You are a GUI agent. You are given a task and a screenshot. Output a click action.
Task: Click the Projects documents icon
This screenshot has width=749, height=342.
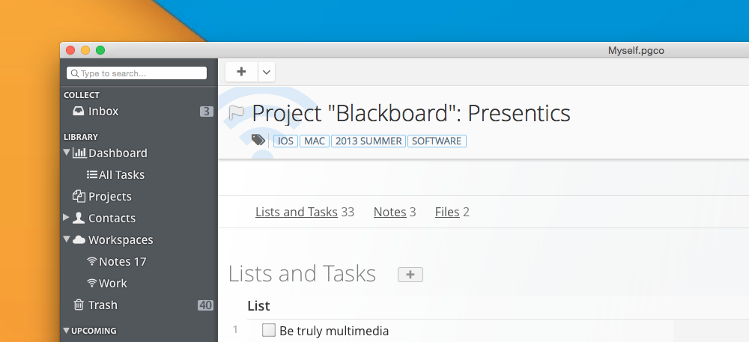(x=79, y=196)
